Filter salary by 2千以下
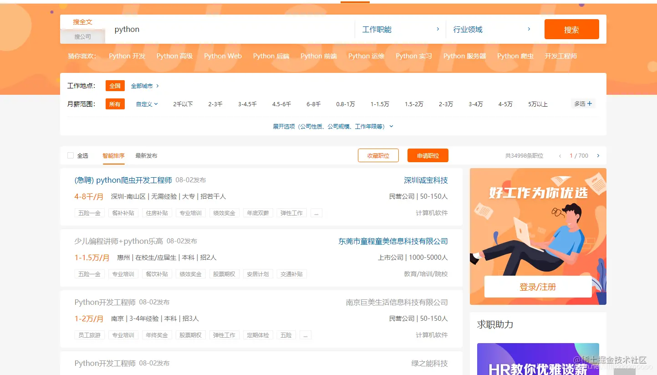The height and width of the screenshot is (375, 657). click(x=183, y=104)
